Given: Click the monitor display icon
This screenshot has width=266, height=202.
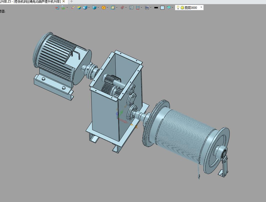Looking at the screenshot, I should coord(147,8).
